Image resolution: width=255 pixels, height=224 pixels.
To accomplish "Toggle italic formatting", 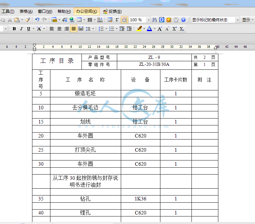I will pos(21,29).
